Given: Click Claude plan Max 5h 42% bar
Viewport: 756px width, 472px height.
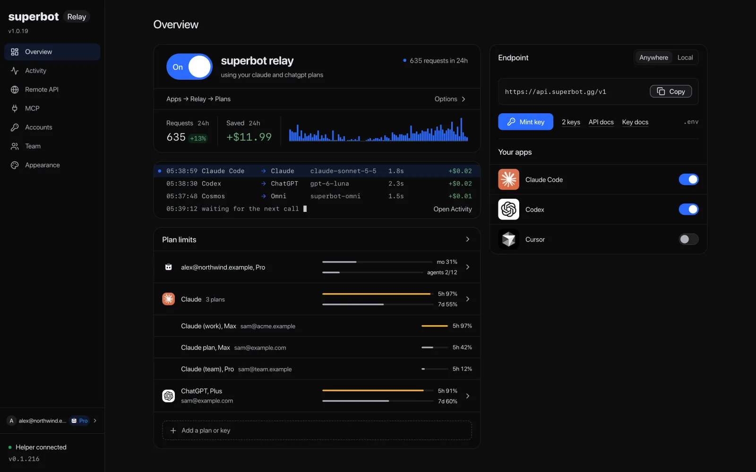Looking at the screenshot, I should coord(435,347).
